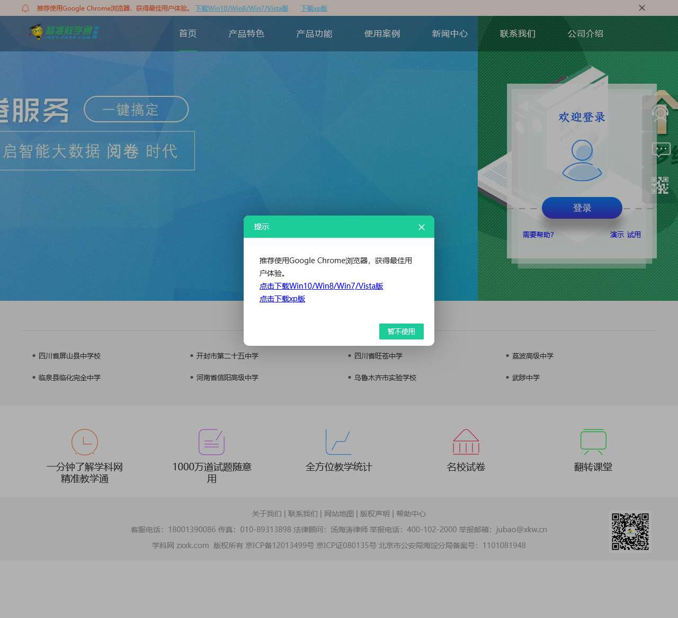Click the chat message sidebar icon
The width and height of the screenshot is (678, 618).
pos(661,150)
